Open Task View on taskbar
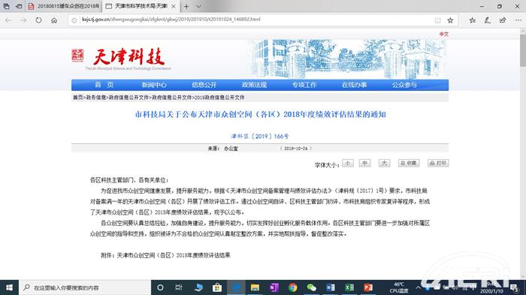This screenshot has width=526, height=295. coord(179,287)
